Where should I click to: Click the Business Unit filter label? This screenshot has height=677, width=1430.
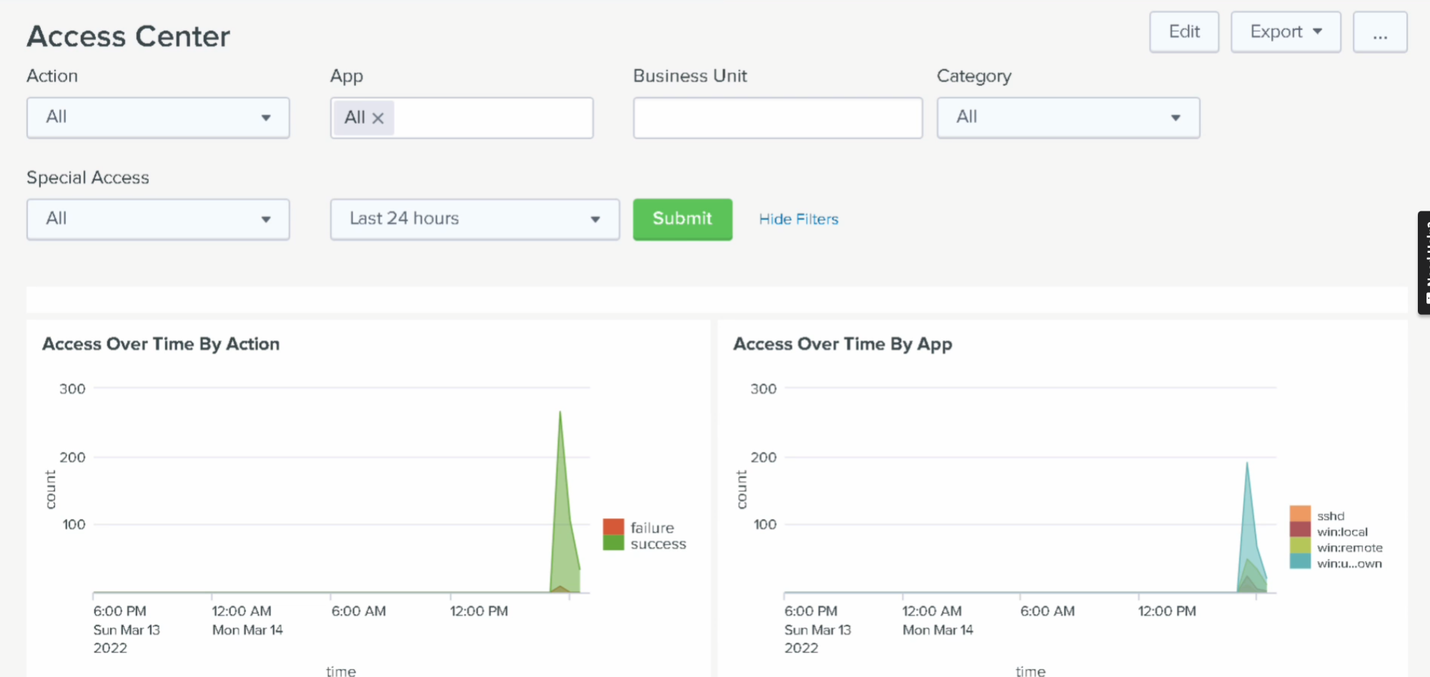tap(690, 76)
